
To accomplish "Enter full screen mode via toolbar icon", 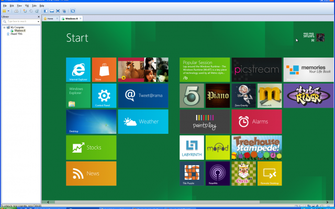I will (58, 11).
